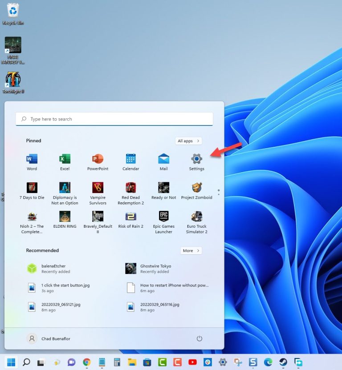This screenshot has width=342, height=370.
Task: Click the power button in Start menu
Action: coord(199,338)
